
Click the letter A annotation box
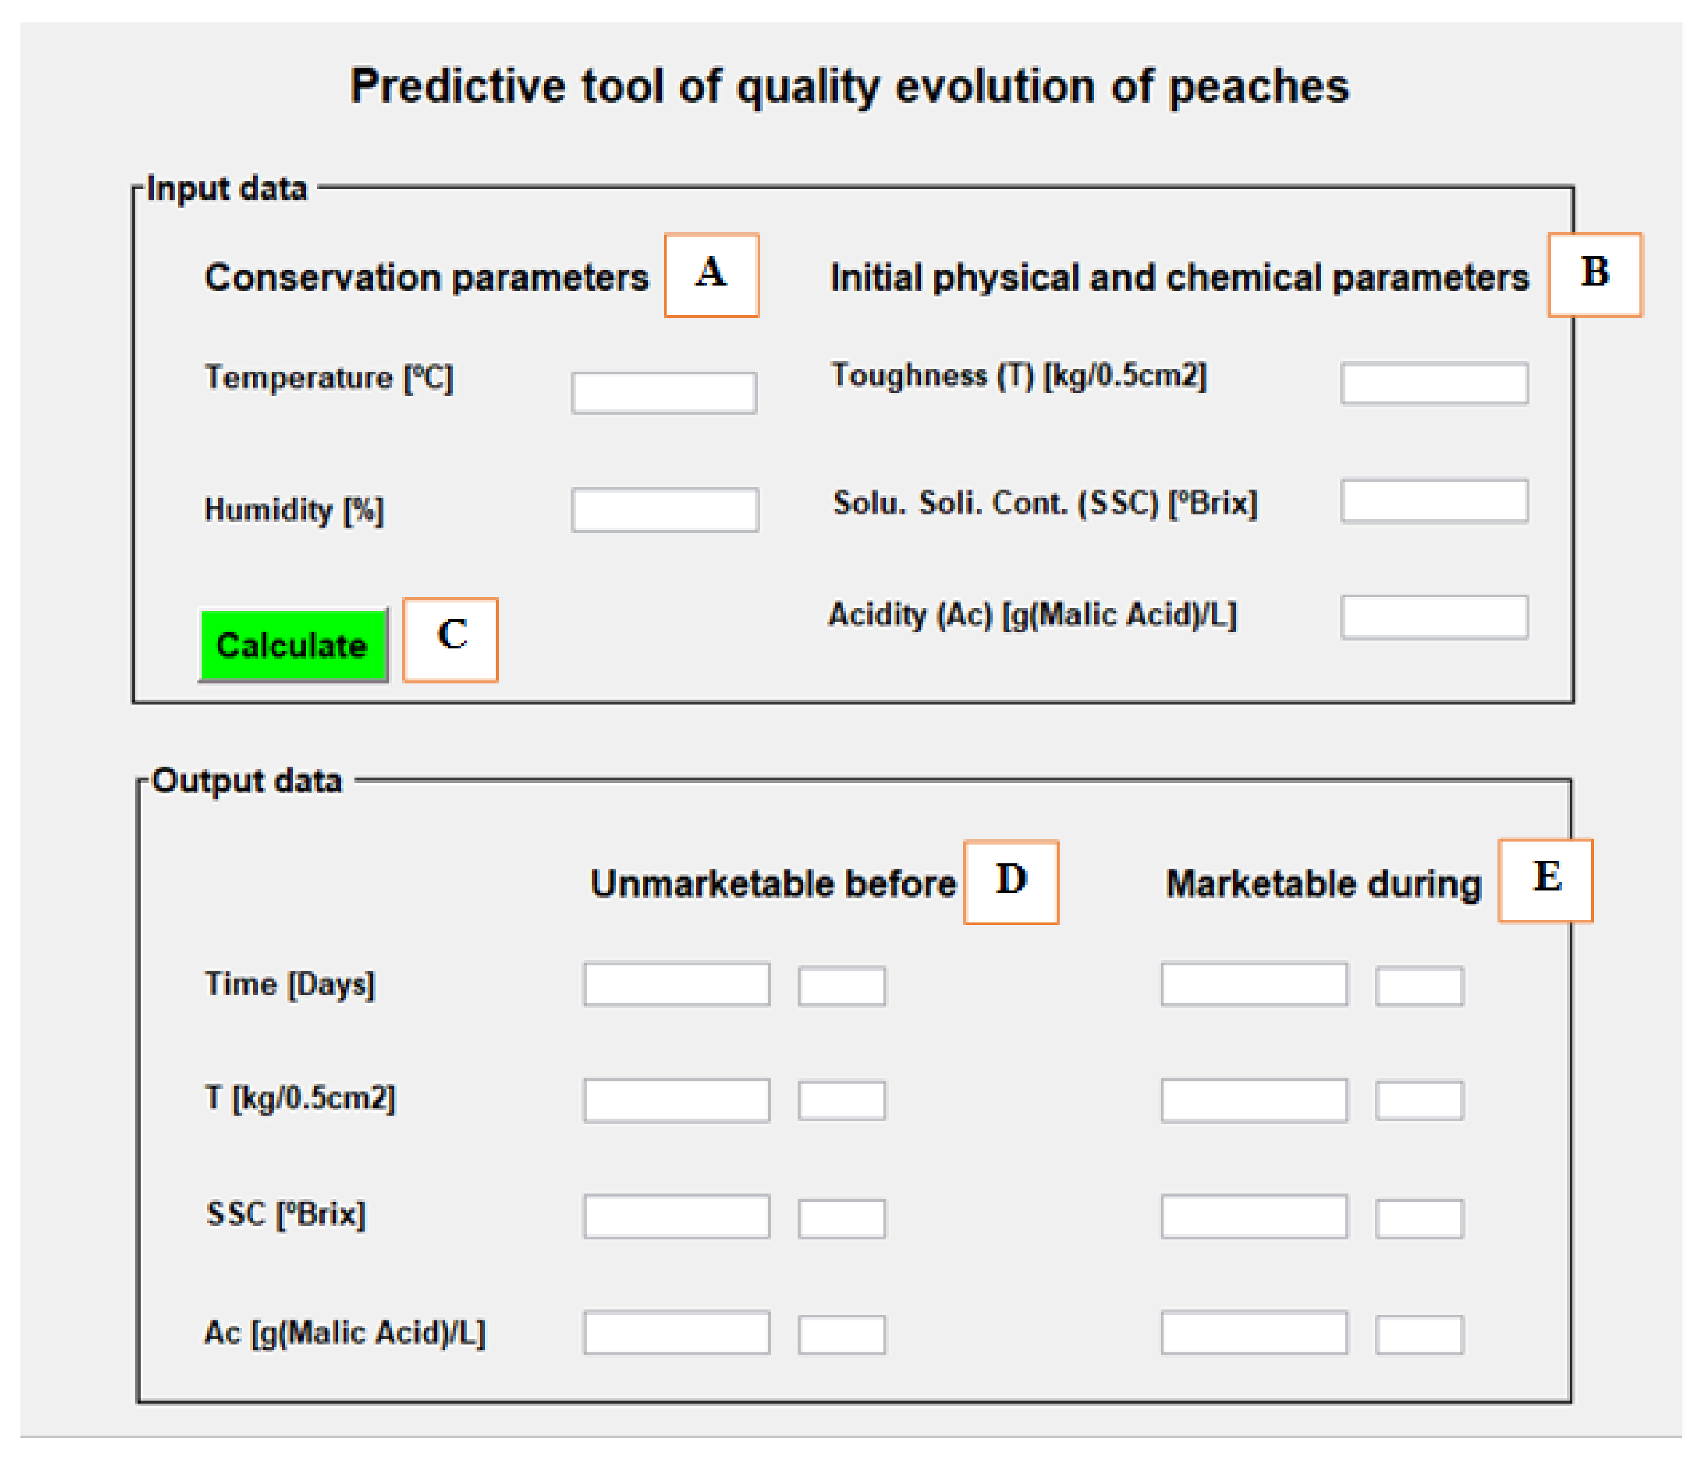[x=711, y=275]
